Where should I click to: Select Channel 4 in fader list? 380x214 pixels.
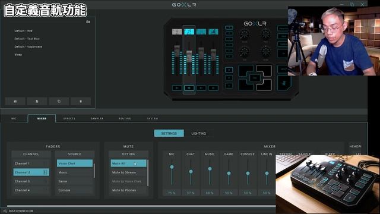pos(31,190)
